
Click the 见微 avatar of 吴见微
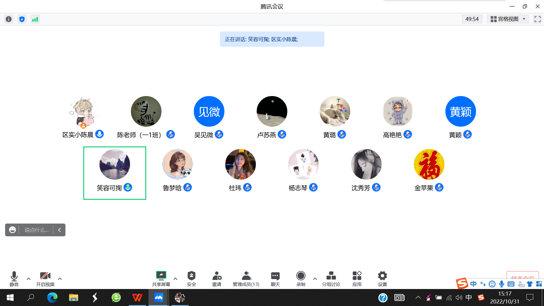(209, 111)
